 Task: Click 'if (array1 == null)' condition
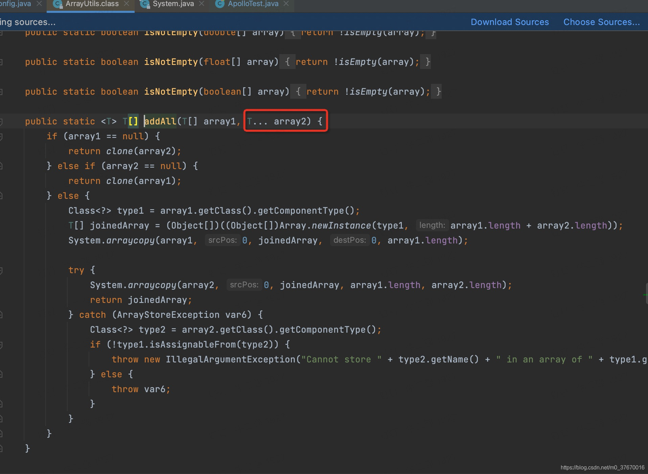[x=98, y=136]
